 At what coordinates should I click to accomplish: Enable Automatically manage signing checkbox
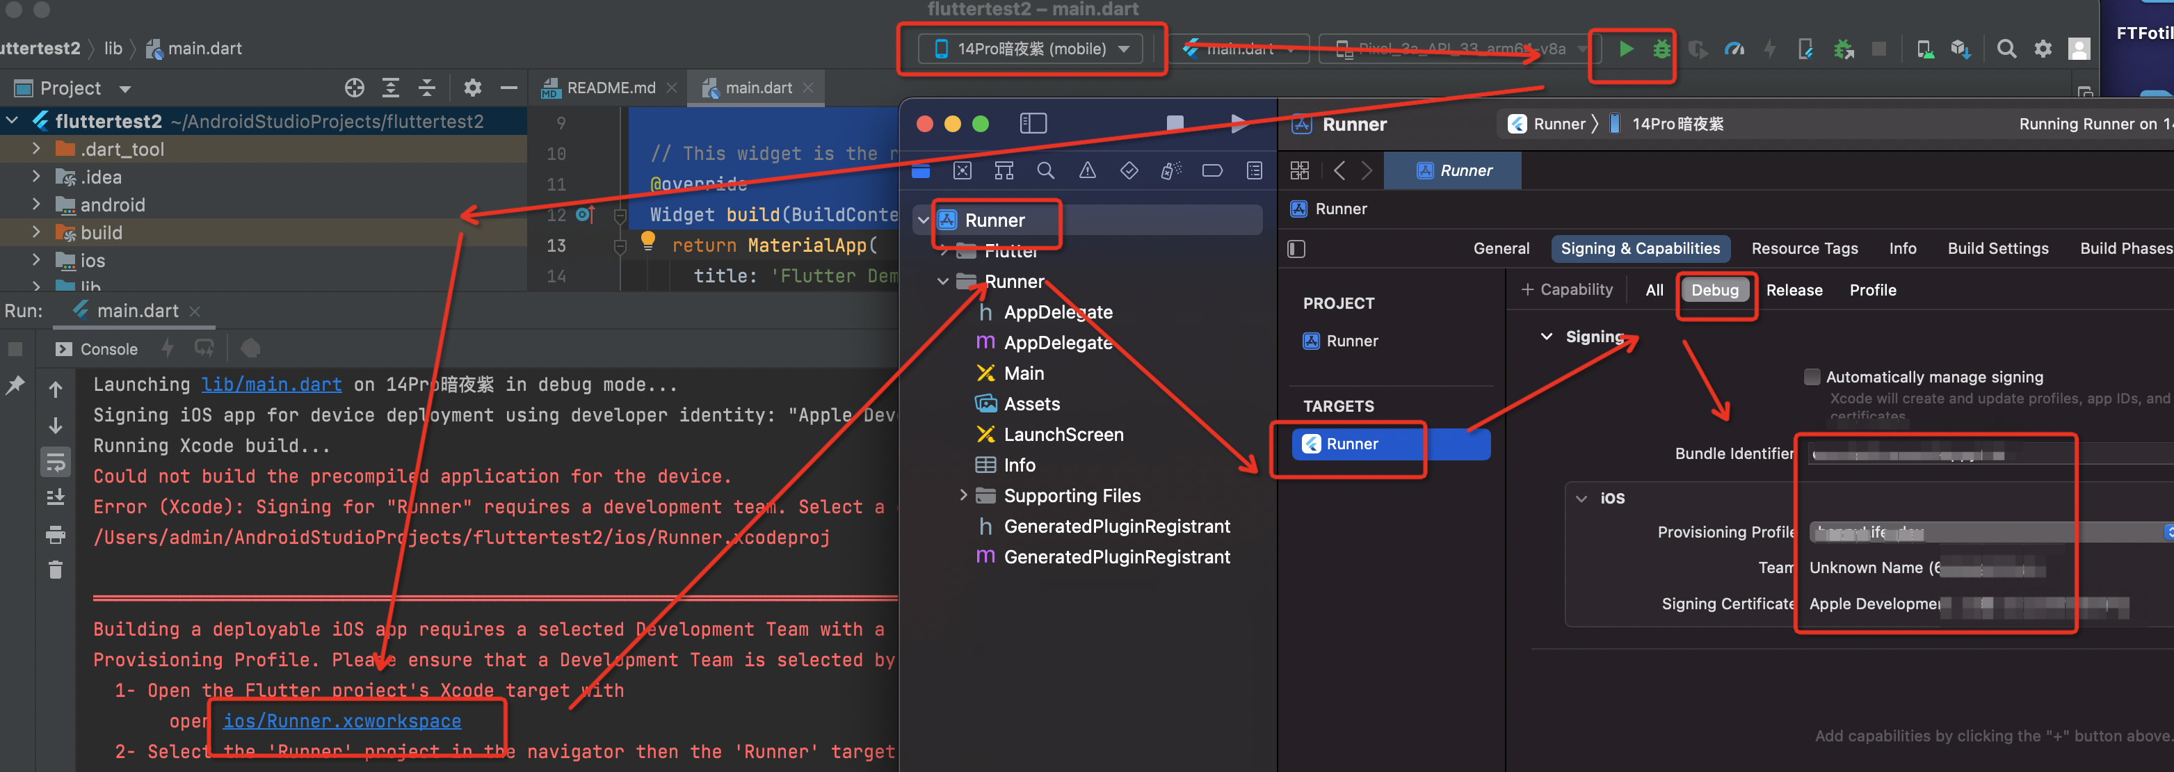pos(1811,377)
